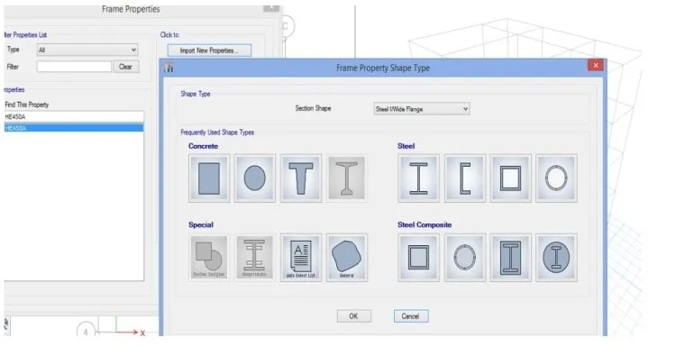Pick the Steel tube box section icon
This screenshot has width=676, height=347.
(x=510, y=178)
